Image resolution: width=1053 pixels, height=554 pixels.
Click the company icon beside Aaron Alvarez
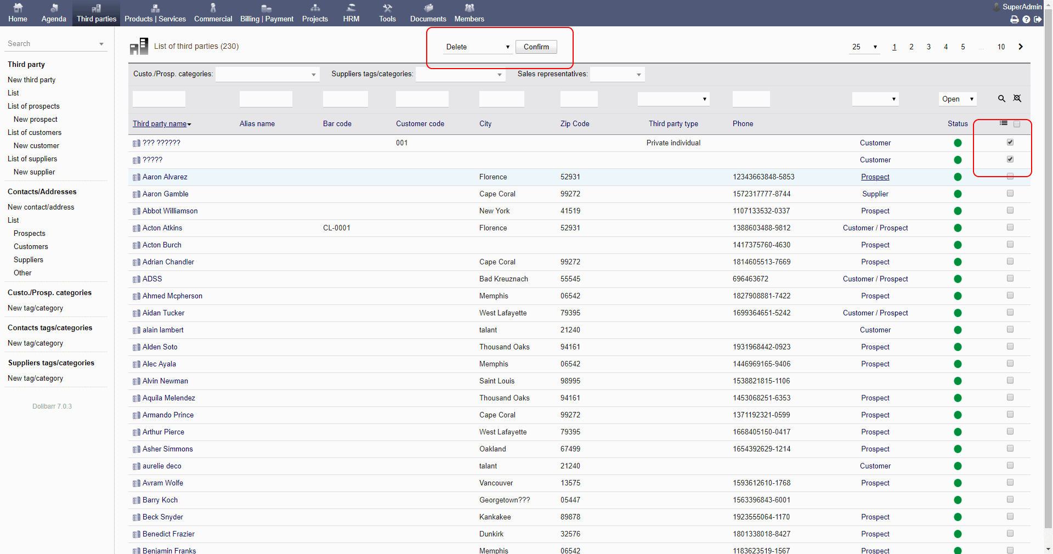pos(137,177)
